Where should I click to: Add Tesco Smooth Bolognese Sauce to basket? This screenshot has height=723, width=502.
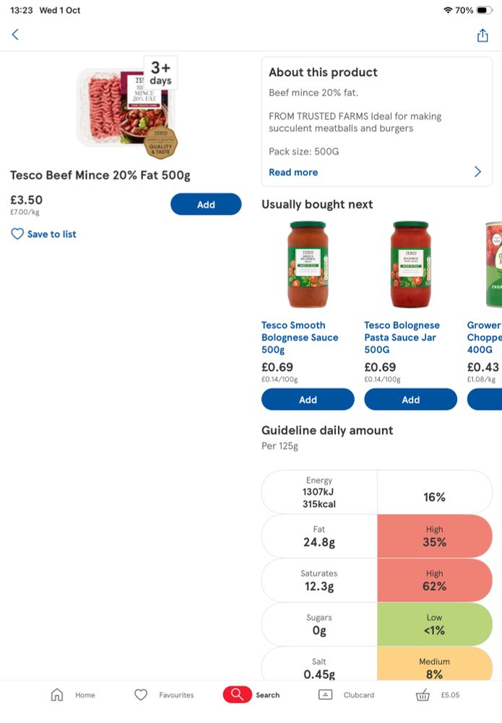click(308, 400)
